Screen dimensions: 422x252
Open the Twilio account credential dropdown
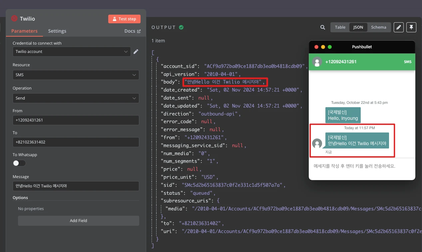click(72, 52)
